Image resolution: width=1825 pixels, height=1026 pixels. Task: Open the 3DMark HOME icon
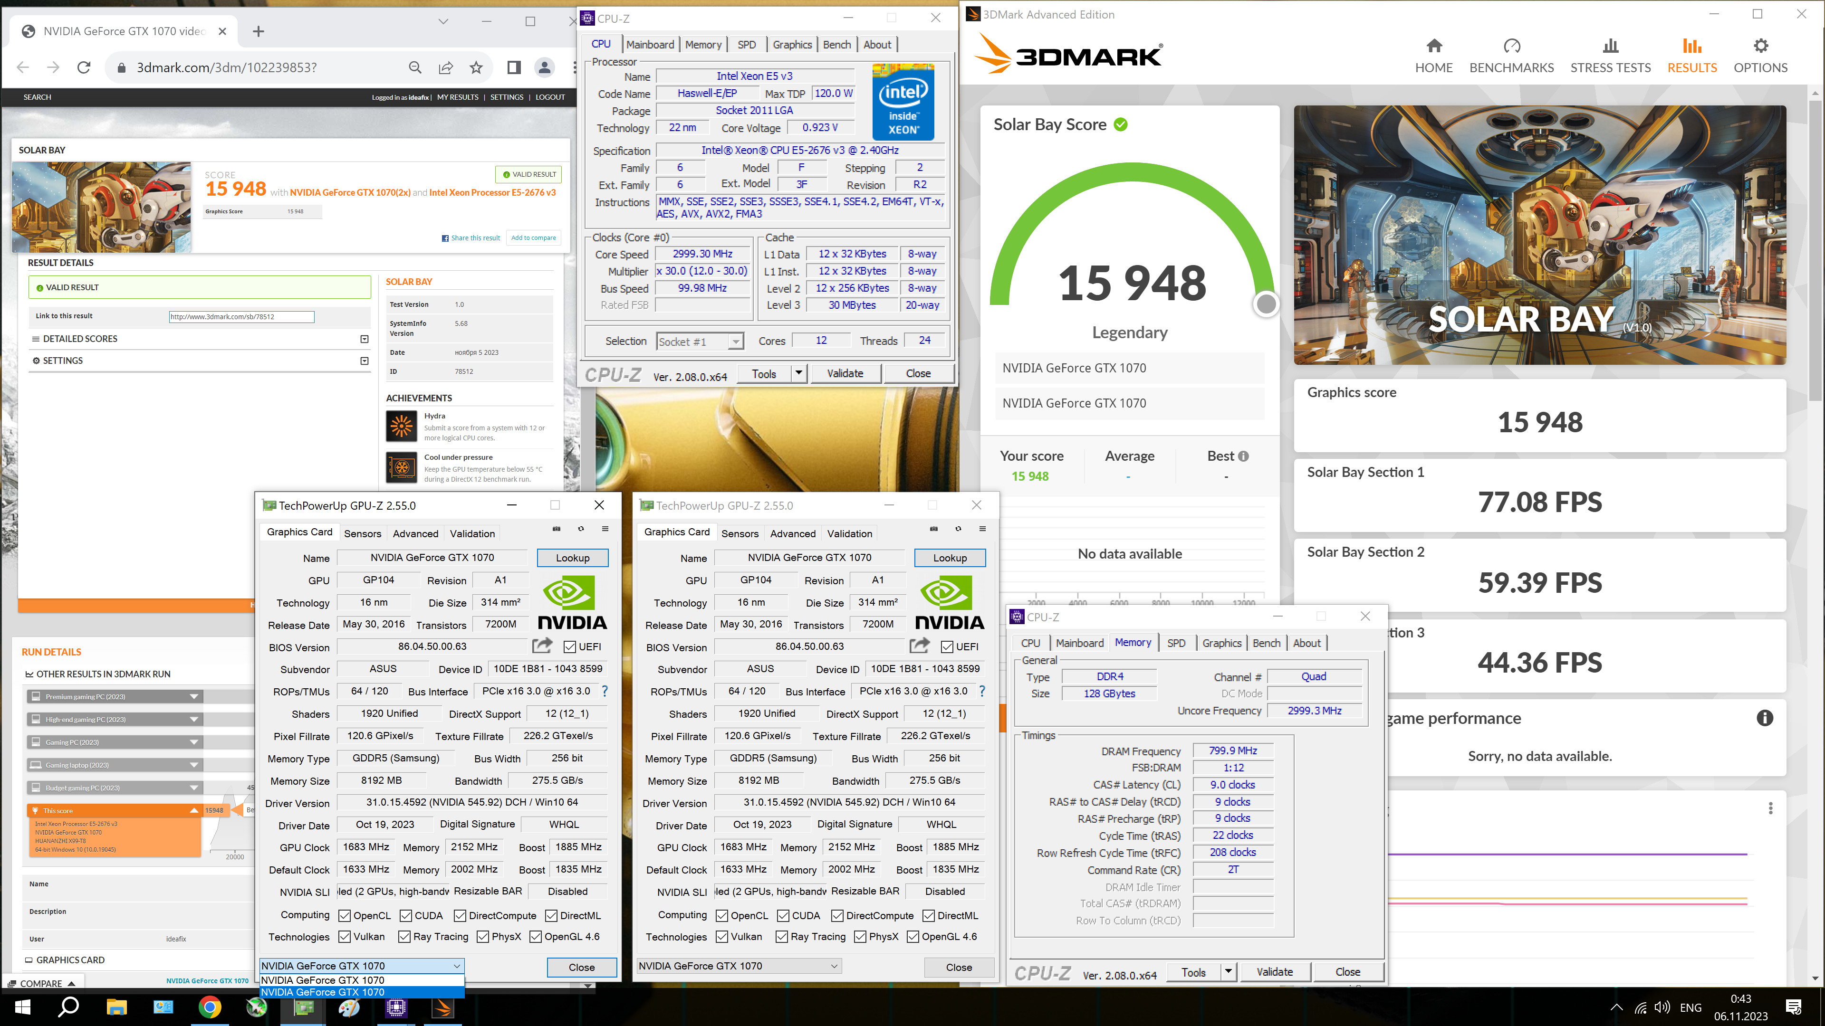(x=1434, y=46)
